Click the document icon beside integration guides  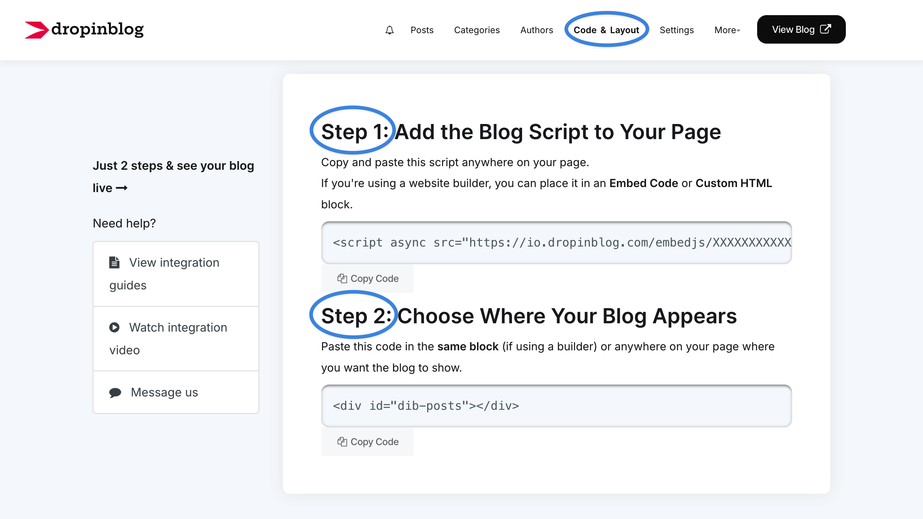pyautogui.click(x=114, y=262)
